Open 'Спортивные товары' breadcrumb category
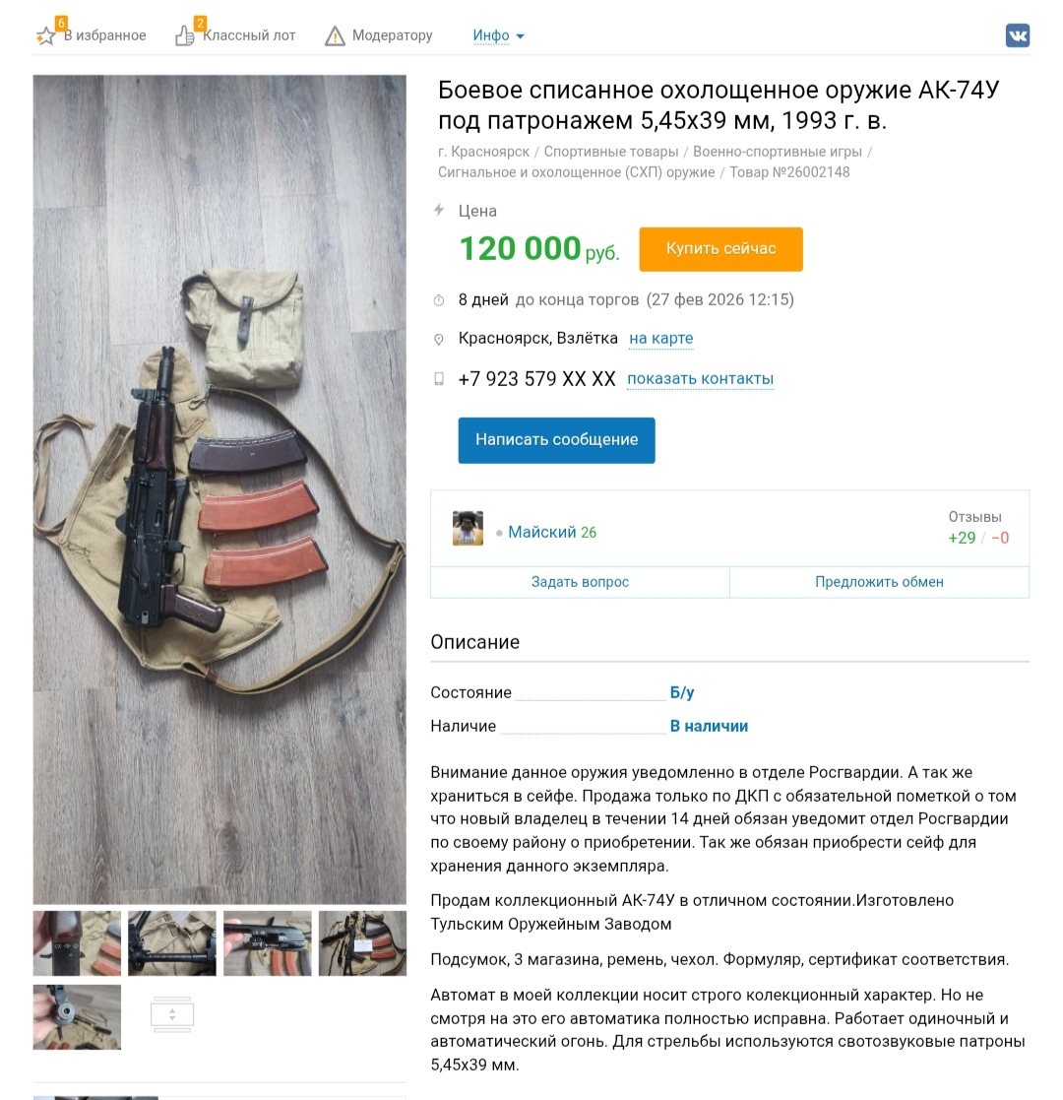Image resolution: width=1063 pixels, height=1100 pixels. [x=611, y=152]
